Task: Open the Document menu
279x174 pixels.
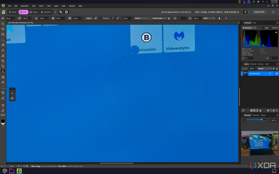Action: point(25,6)
